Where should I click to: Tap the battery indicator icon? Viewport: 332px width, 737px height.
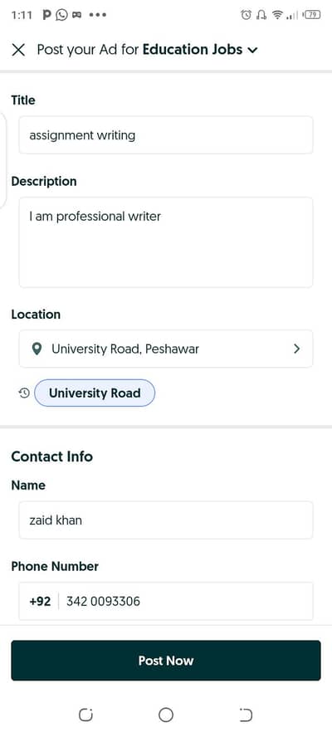point(312,15)
